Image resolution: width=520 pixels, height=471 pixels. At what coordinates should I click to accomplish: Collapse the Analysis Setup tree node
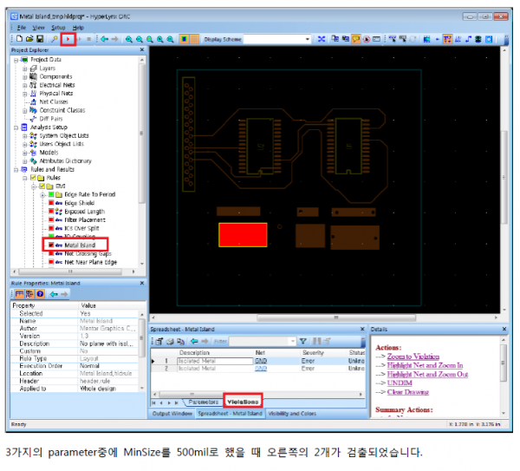click(17, 128)
